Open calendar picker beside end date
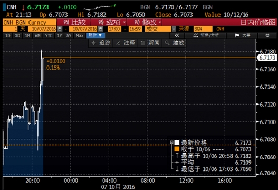Screen dimensions: 278x190 101,28
